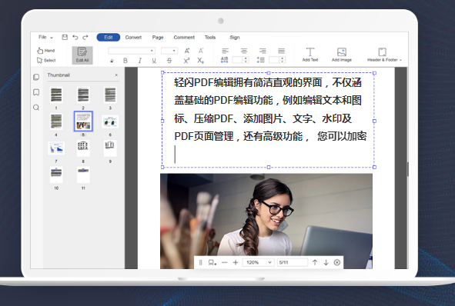455x306 pixels.
Task: Toggle subscript formatting
Action: (200, 61)
